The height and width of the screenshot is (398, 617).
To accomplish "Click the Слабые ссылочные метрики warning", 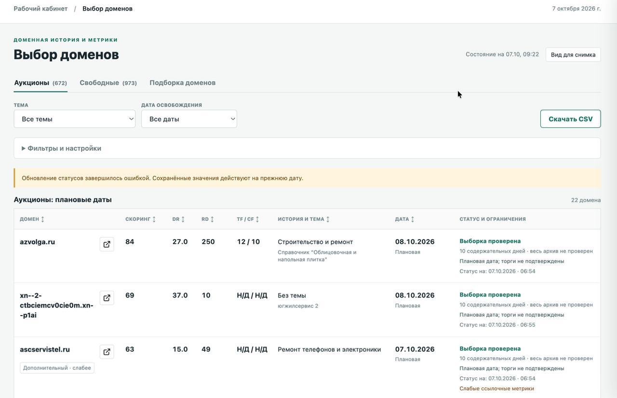I will click(x=497, y=389).
